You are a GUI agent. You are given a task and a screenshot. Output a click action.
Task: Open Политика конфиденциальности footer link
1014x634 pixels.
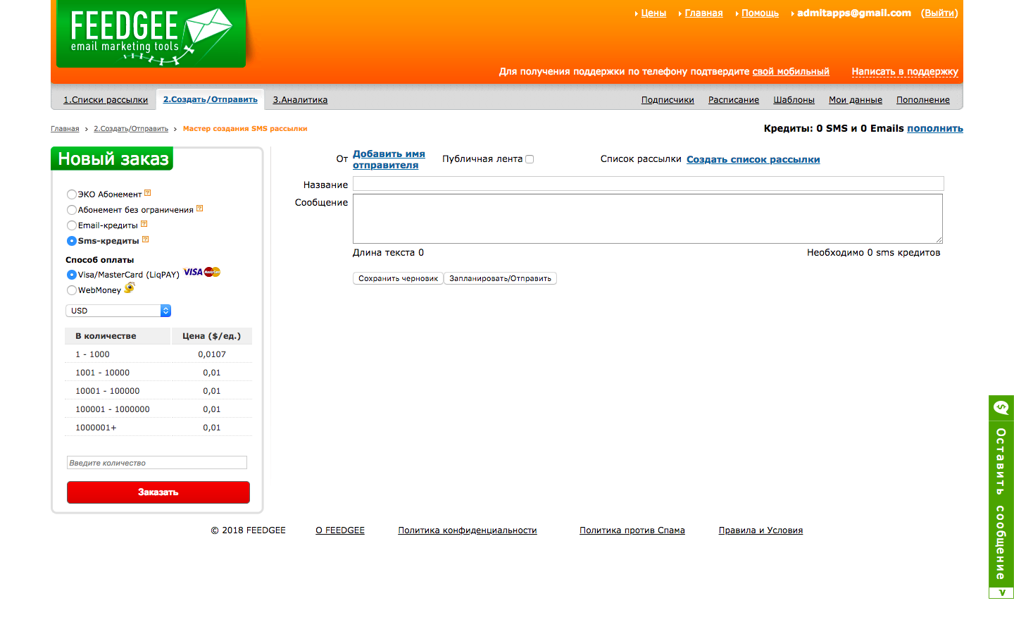[468, 530]
